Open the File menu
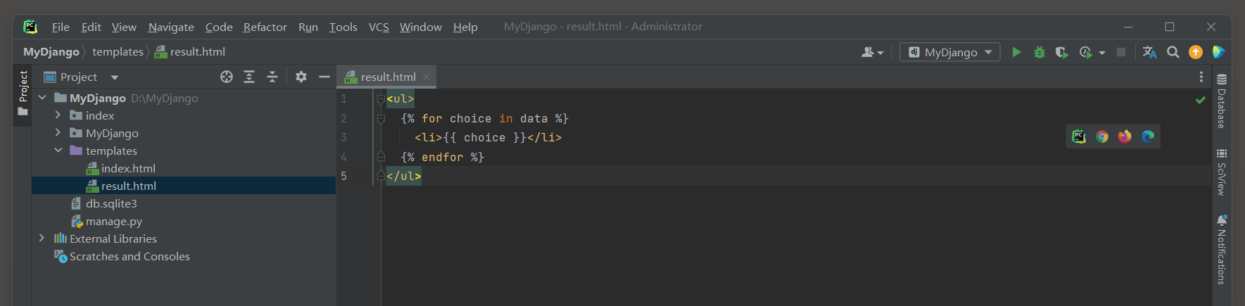The image size is (1245, 306). (61, 27)
